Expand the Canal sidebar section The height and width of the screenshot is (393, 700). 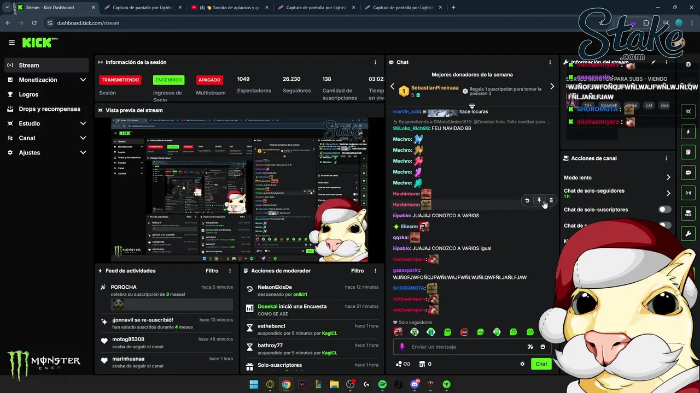[83, 138]
